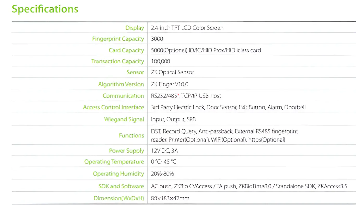
Task: Select the Algorithm Version label
Action: [121, 84]
